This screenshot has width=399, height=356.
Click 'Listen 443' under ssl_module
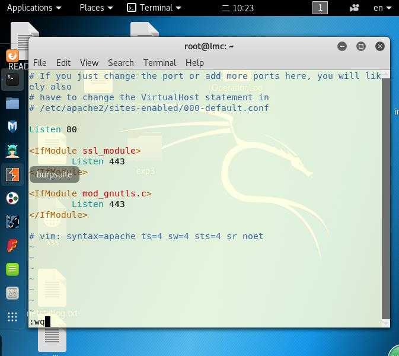coord(98,161)
